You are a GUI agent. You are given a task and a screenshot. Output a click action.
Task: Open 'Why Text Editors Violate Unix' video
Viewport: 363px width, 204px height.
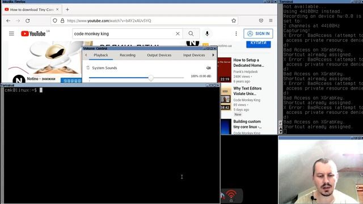(247, 91)
